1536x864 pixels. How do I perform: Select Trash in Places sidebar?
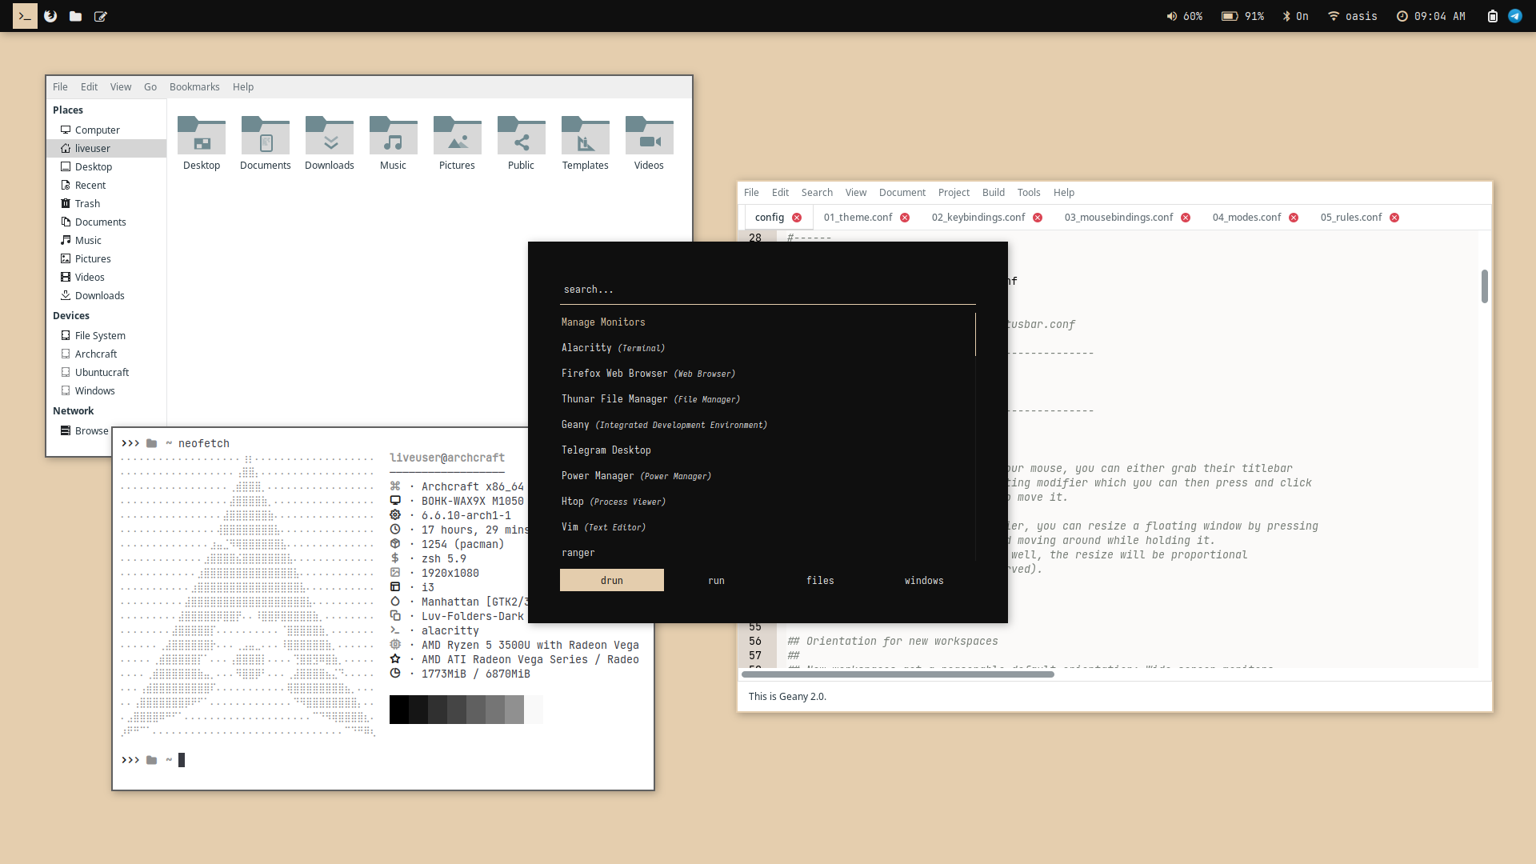[87, 204]
